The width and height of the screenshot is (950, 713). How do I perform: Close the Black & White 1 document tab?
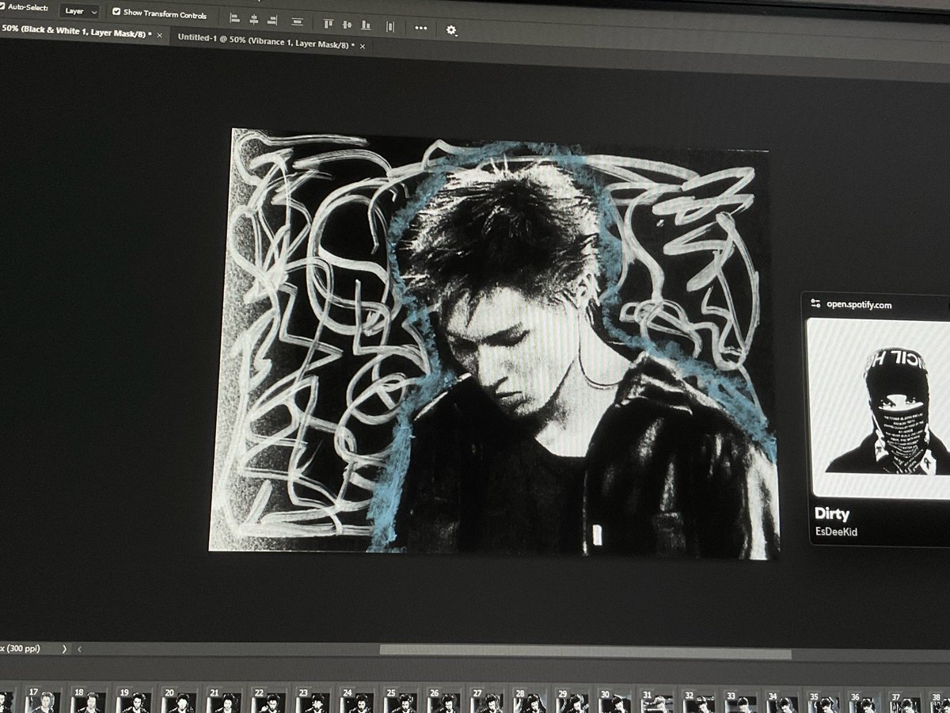click(160, 36)
